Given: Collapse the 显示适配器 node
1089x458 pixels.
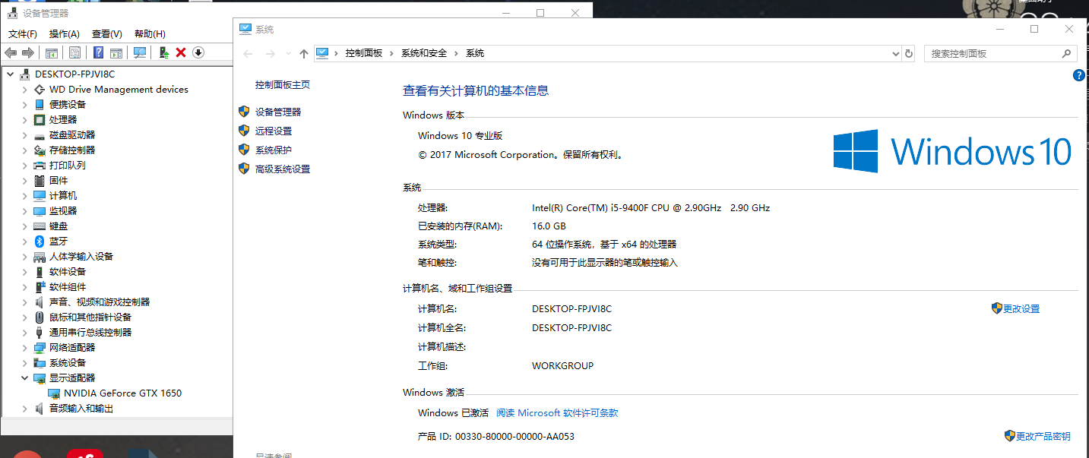Looking at the screenshot, I should pos(25,377).
